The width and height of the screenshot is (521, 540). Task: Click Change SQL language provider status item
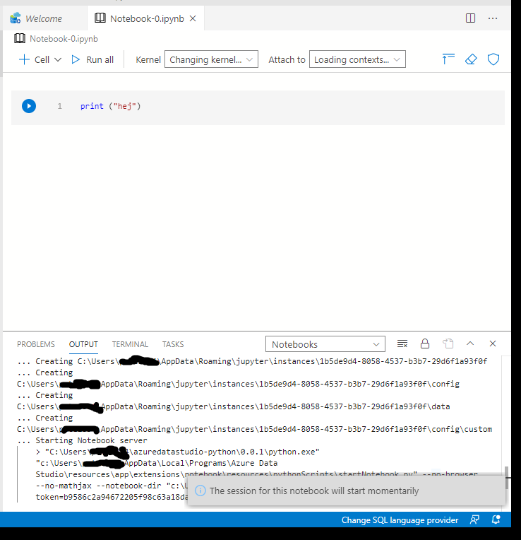(x=400, y=520)
